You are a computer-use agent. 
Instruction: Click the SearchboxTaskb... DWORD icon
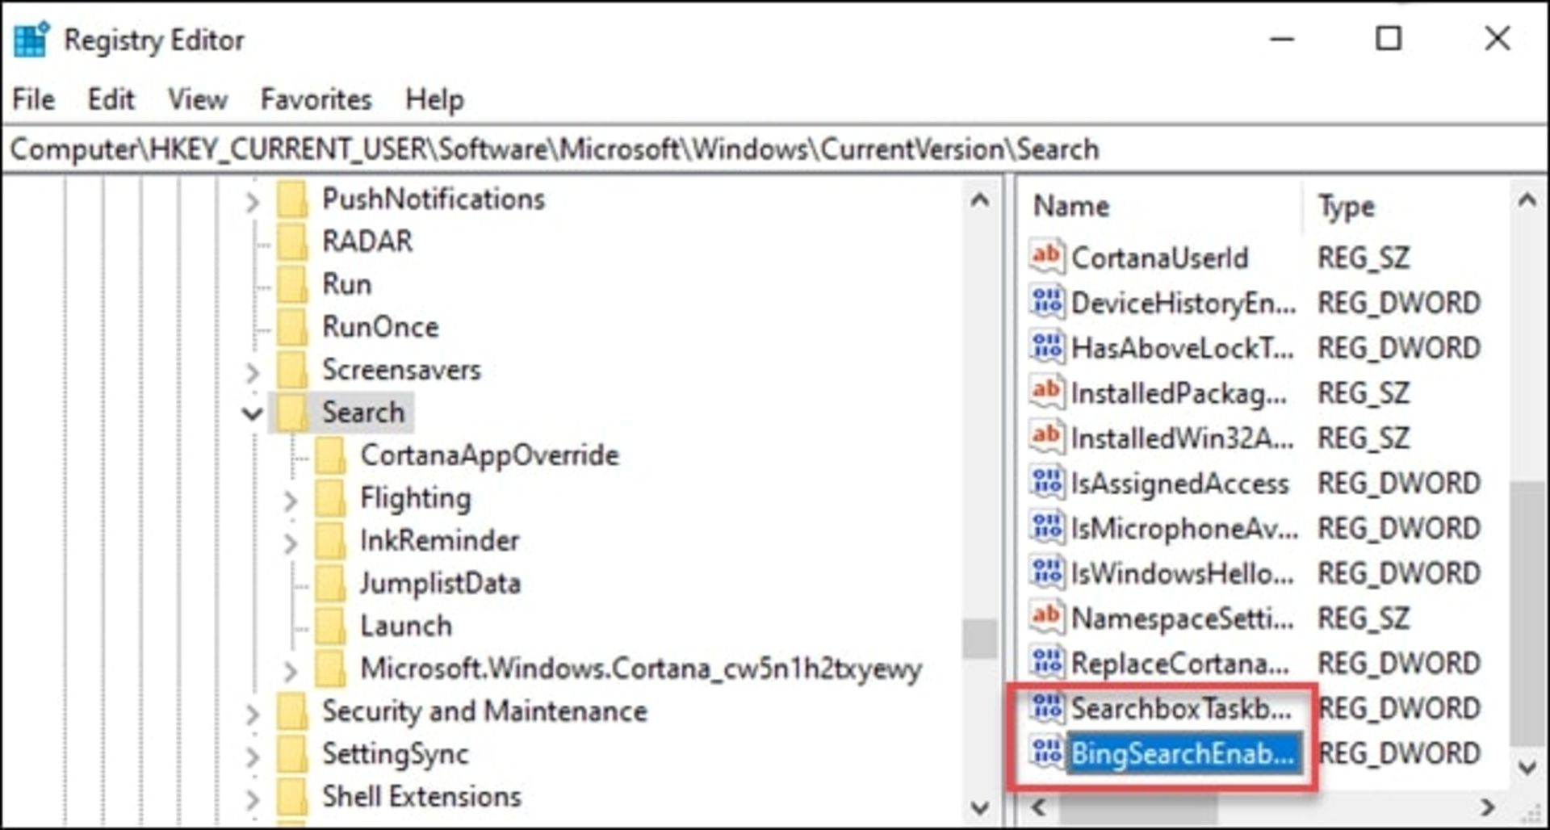pyautogui.click(x=1047, y=708)
